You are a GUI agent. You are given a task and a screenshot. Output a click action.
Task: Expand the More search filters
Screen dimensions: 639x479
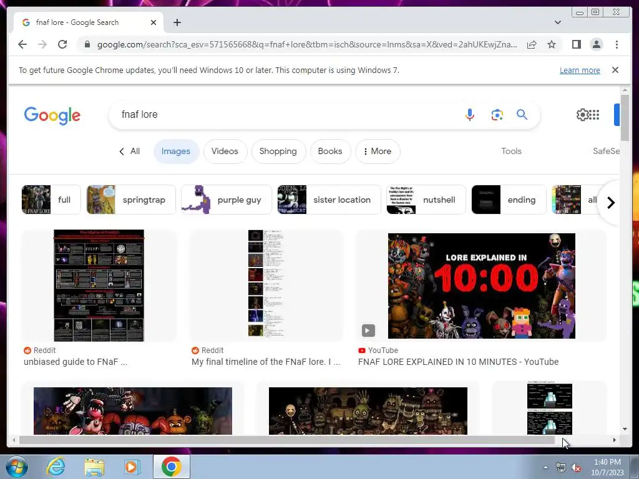pyautogui.click(x=378, y=151)
